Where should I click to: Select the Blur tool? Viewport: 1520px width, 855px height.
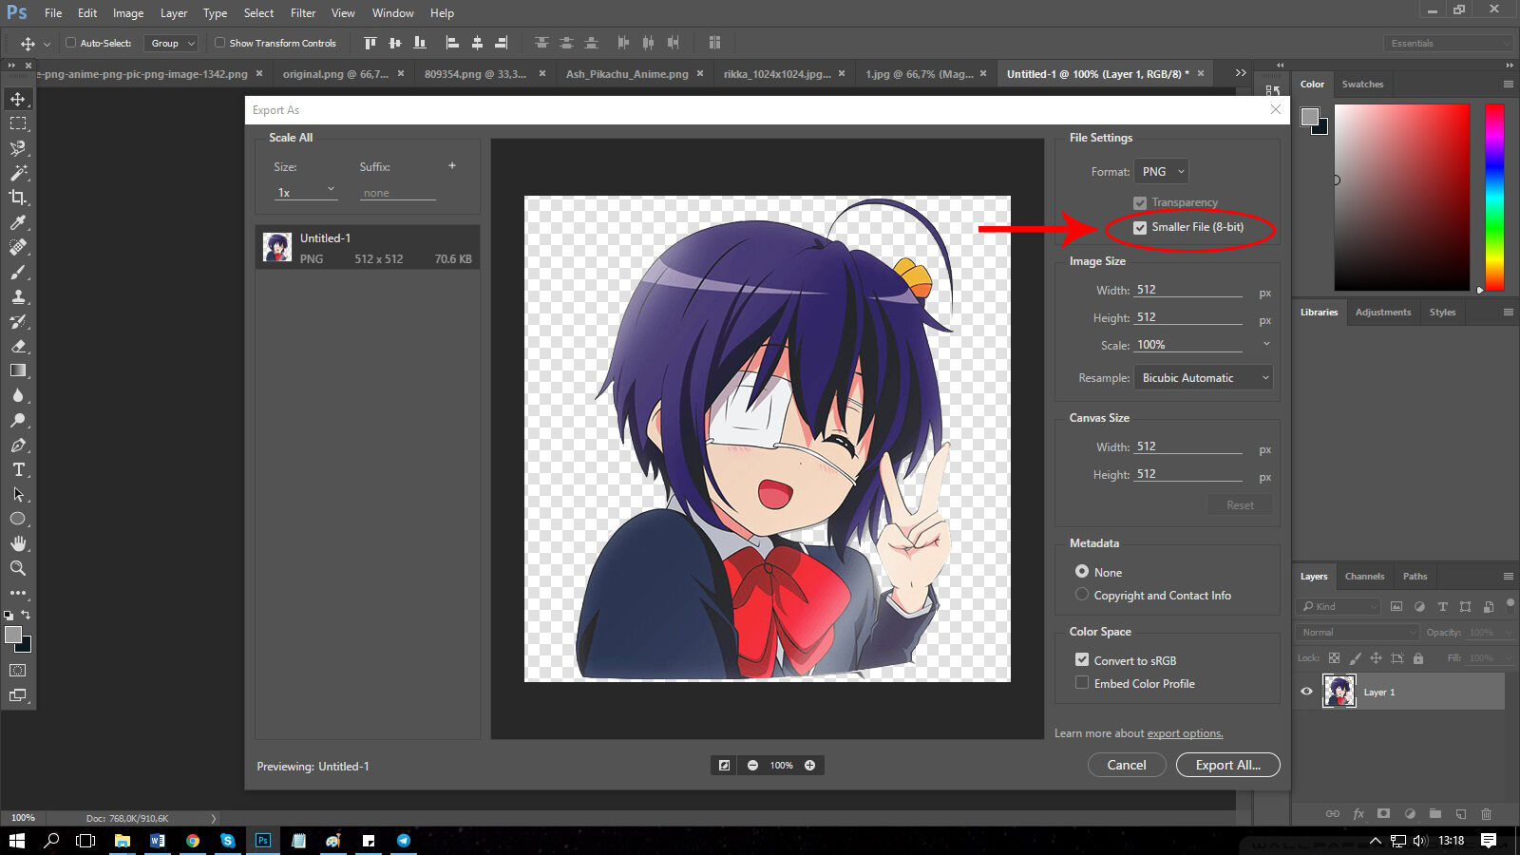(x=18, y=395)
